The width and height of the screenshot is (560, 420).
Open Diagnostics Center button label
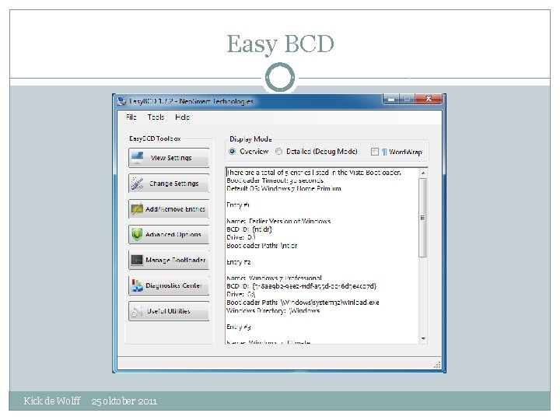pos(174,285)
